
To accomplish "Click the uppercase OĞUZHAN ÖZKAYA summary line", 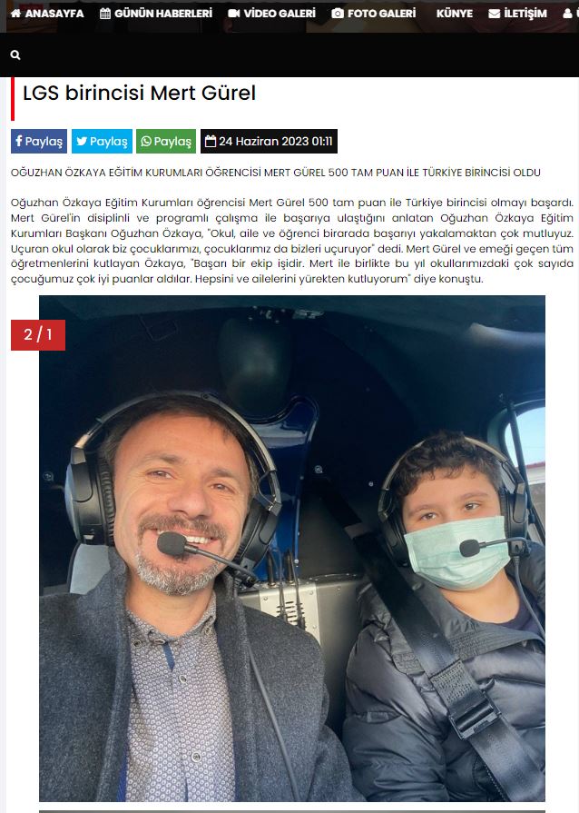I will pyautogui.click(x=276, y=173).
